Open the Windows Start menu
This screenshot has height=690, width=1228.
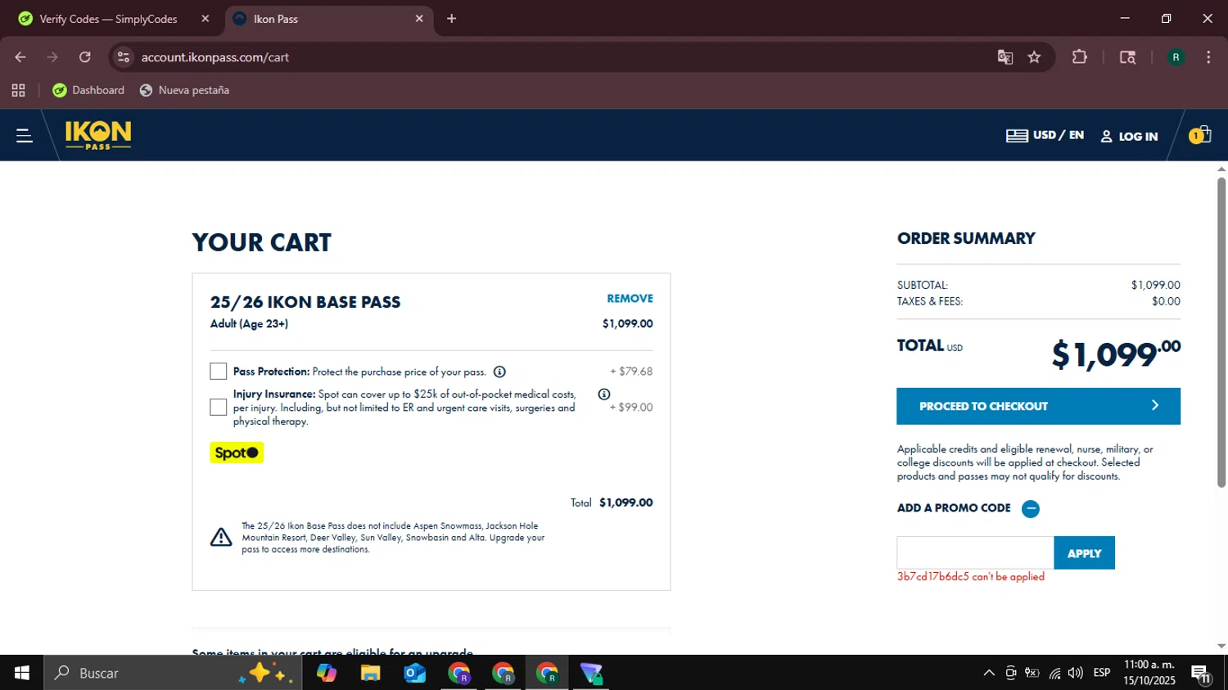click(22, 673)
